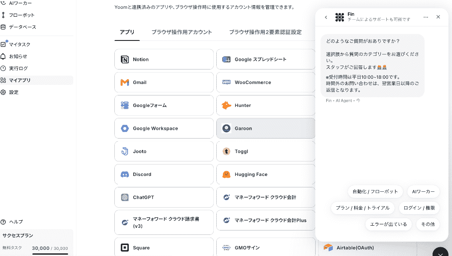Click the Garoon icon
This screenshot has height=256, width=452.
[226, 128]
